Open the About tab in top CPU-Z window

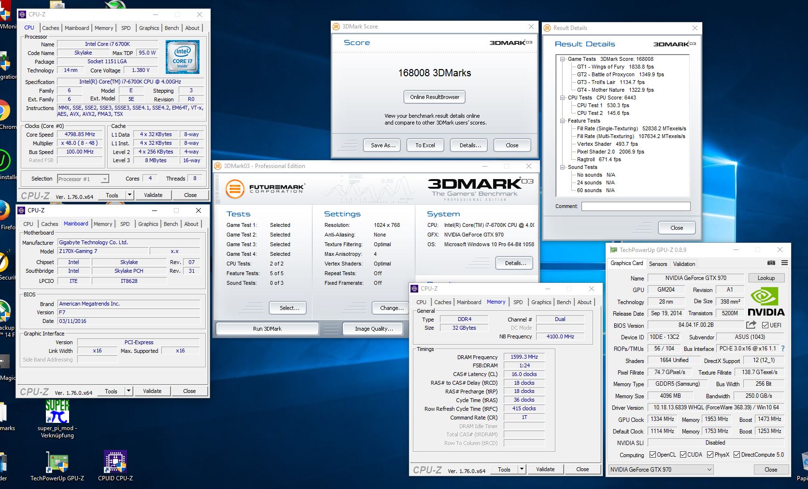pyautogui.click(x=192, y=28)
